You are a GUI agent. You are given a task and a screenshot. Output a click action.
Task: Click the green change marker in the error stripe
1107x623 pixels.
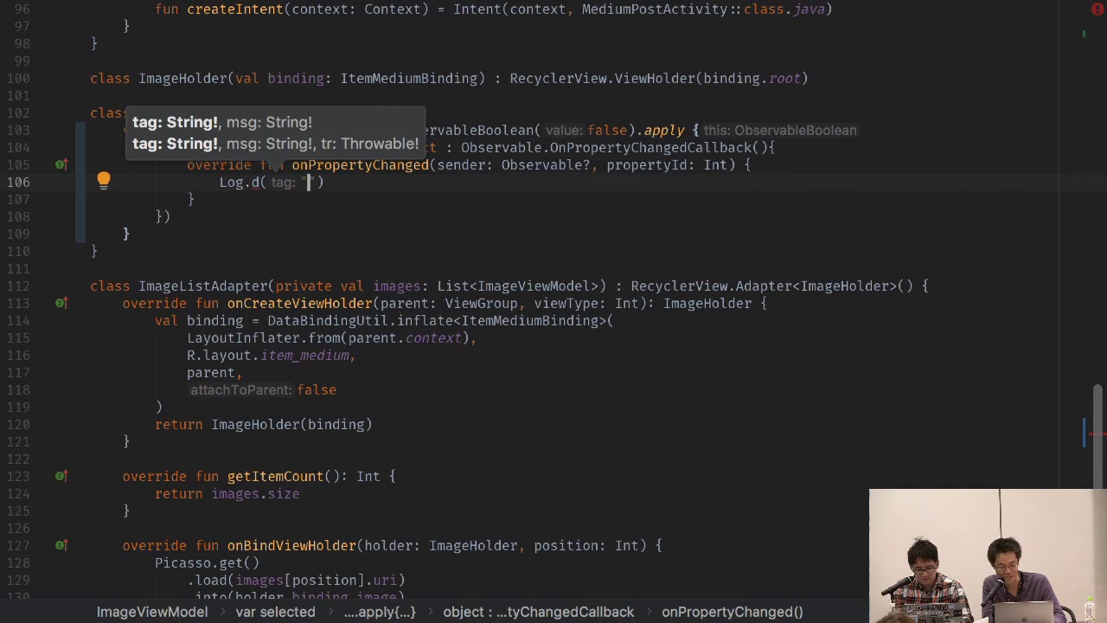coord(1085,35)
